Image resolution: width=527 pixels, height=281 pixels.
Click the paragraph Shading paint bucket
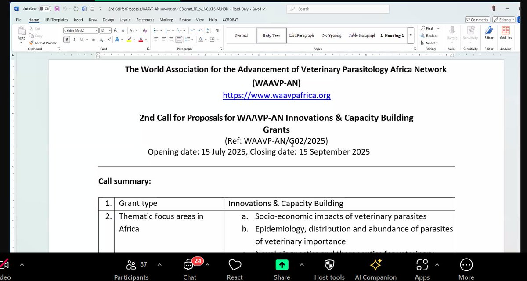click(x=200, y=40)
